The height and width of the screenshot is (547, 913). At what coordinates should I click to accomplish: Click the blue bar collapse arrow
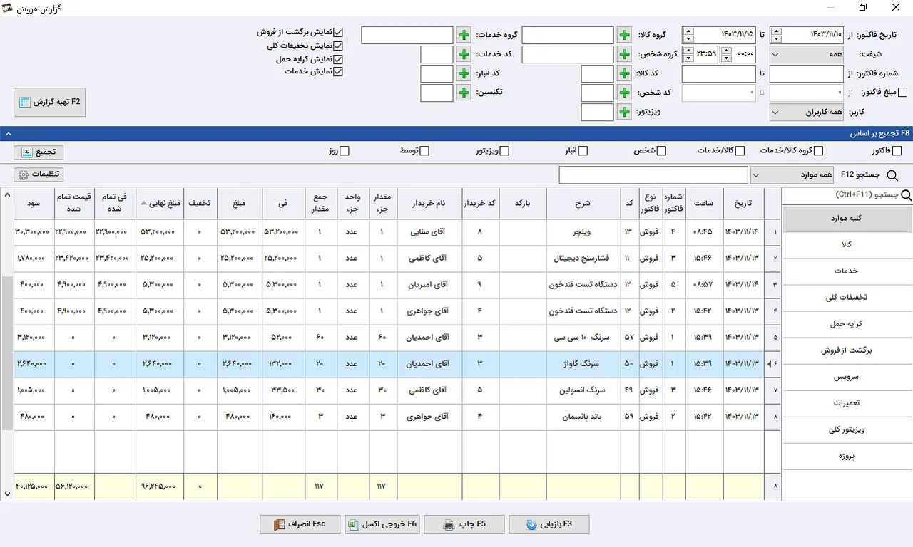click(7, 133)
